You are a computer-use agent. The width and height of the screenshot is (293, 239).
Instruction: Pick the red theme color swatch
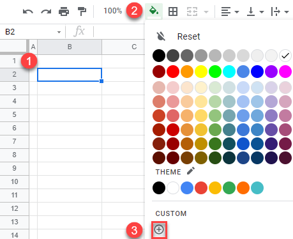(201, 188)
